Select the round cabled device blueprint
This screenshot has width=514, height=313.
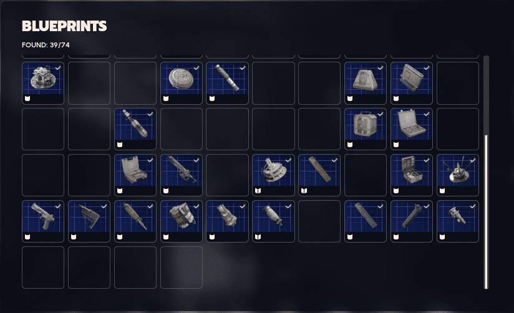pos(273,175)
